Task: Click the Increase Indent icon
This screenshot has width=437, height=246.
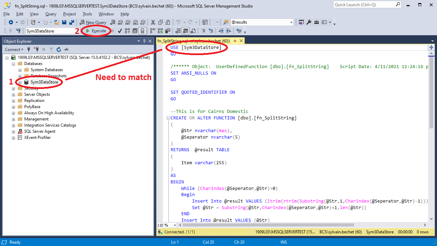Action: (x=229, y=31)
